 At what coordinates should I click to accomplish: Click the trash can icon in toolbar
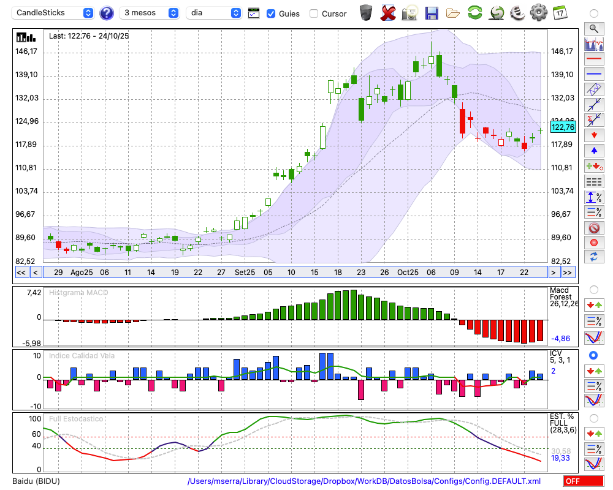[x=366, y=12]
